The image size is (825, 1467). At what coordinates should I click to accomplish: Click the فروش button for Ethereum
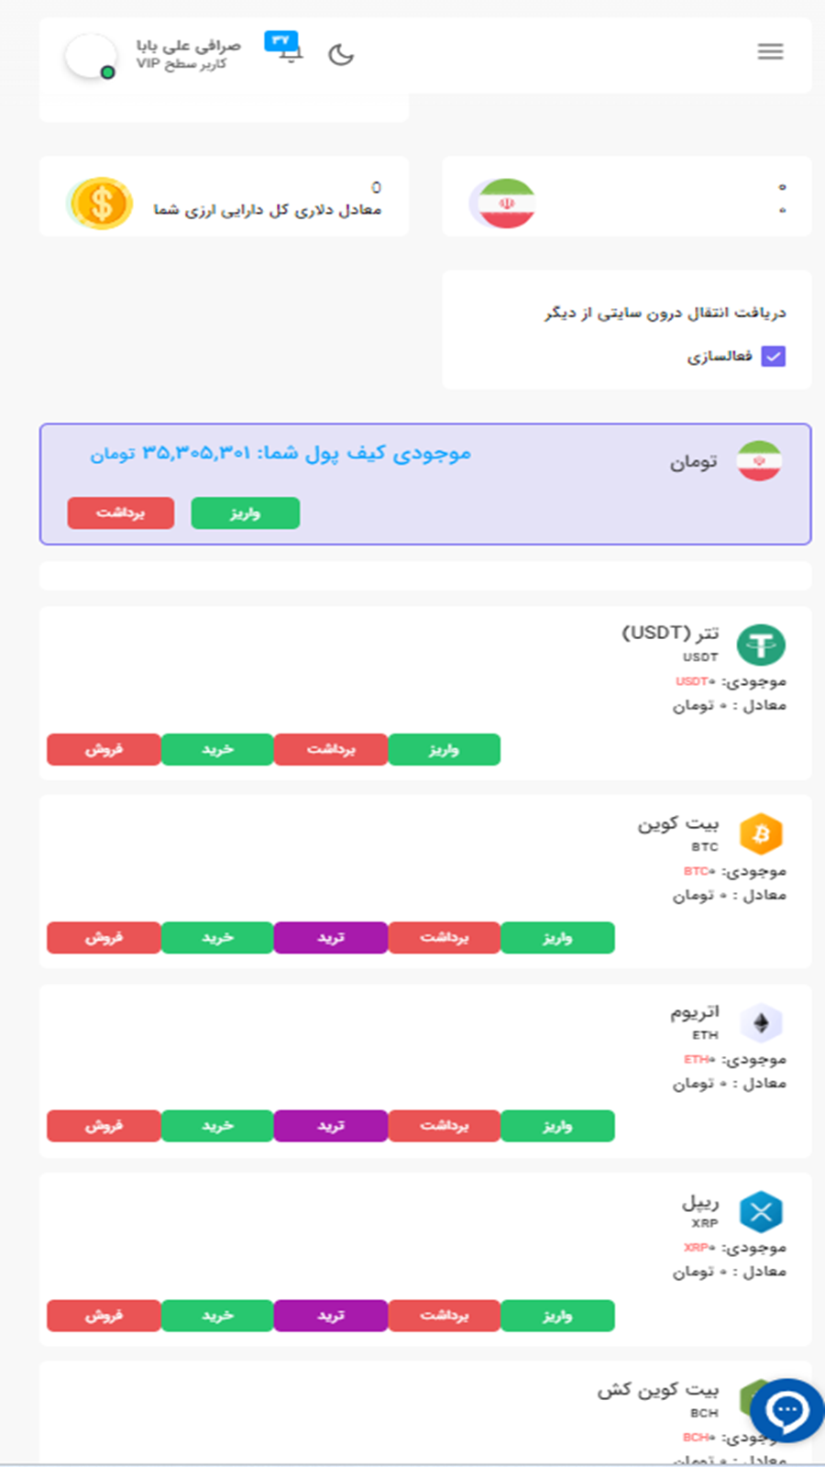coord(104,1126)
